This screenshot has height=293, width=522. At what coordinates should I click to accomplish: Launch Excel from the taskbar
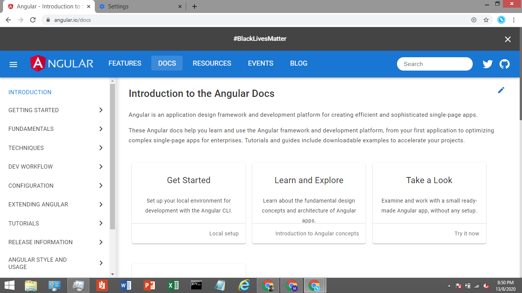coord(173,285)
